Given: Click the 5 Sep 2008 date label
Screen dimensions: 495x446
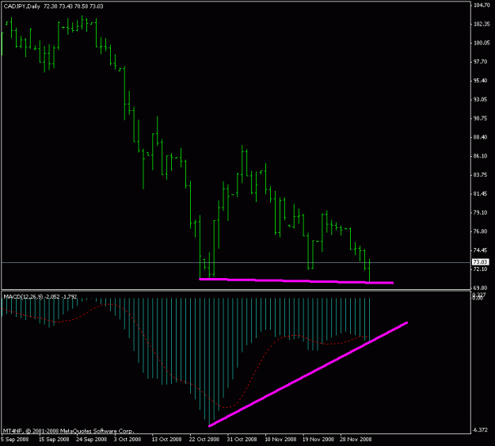Looking at the screenshot, I should (x=15, y=440).
